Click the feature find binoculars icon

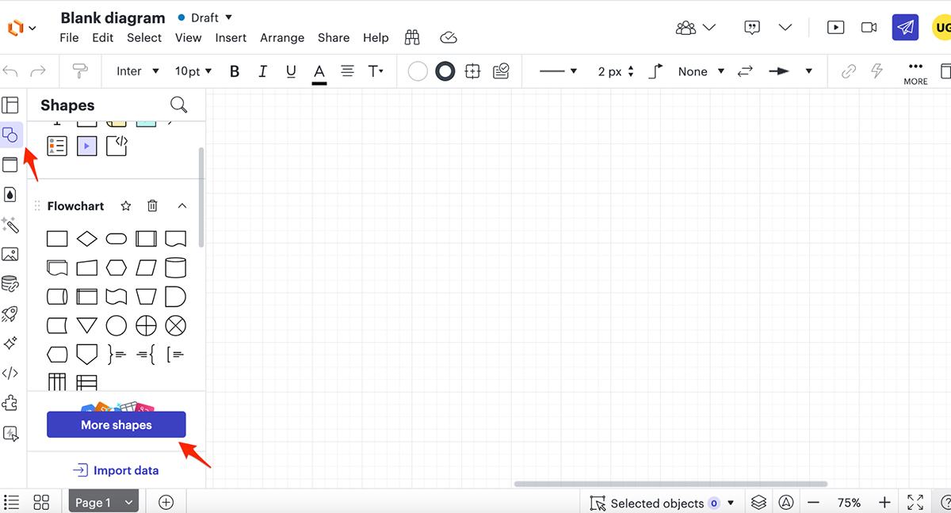tap(411, 37)
